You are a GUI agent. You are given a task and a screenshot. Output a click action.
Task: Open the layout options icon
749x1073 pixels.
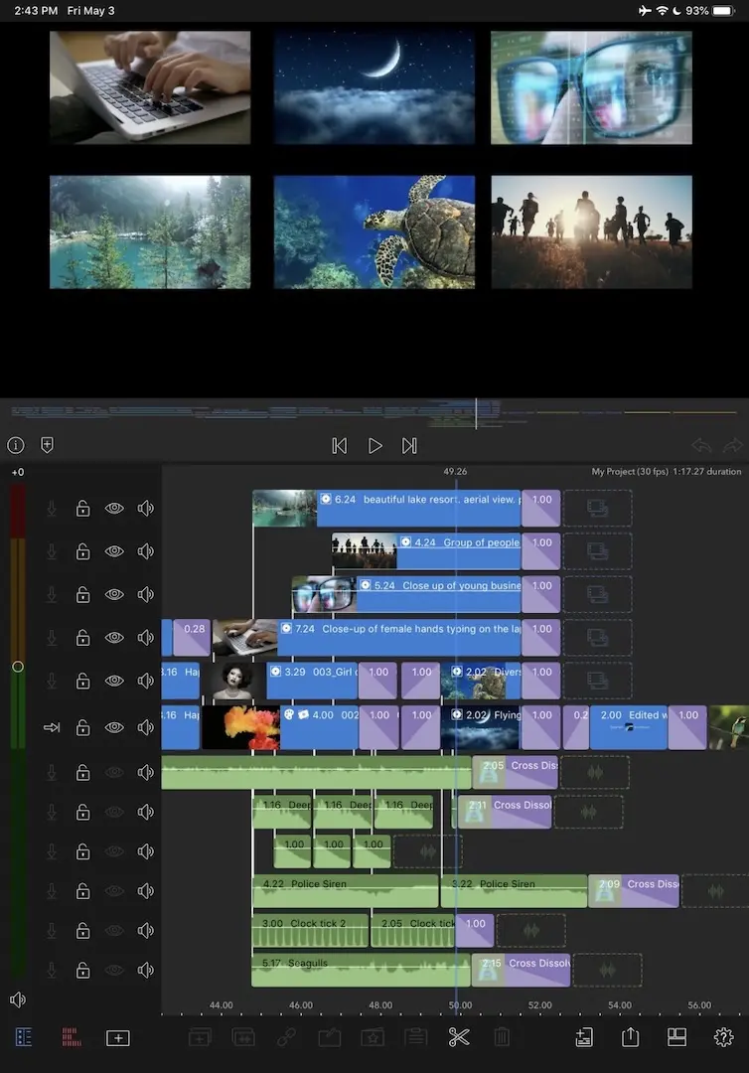[676, 1037]
